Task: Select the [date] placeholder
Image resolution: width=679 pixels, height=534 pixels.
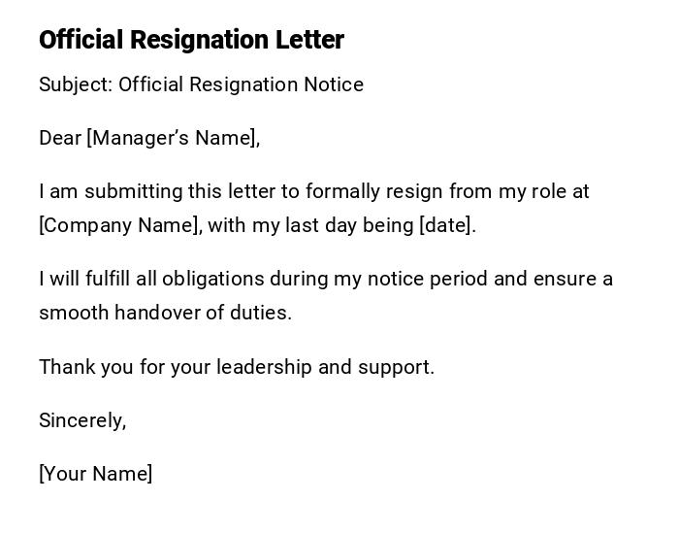Action: point(446,225)
